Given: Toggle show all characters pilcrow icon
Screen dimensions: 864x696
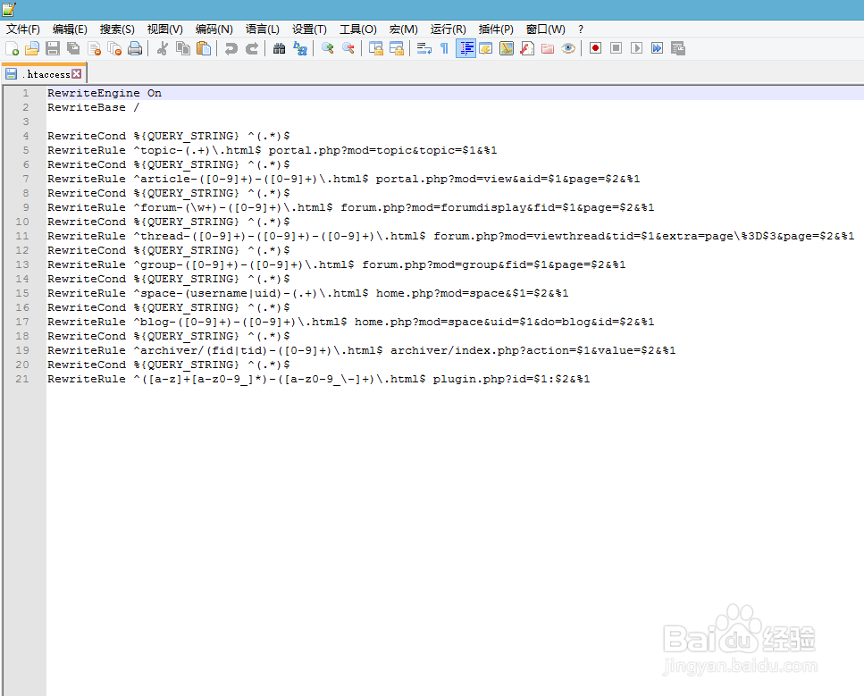Looking at the screenshot, I should pyautogui.click(x=445, y=48).
